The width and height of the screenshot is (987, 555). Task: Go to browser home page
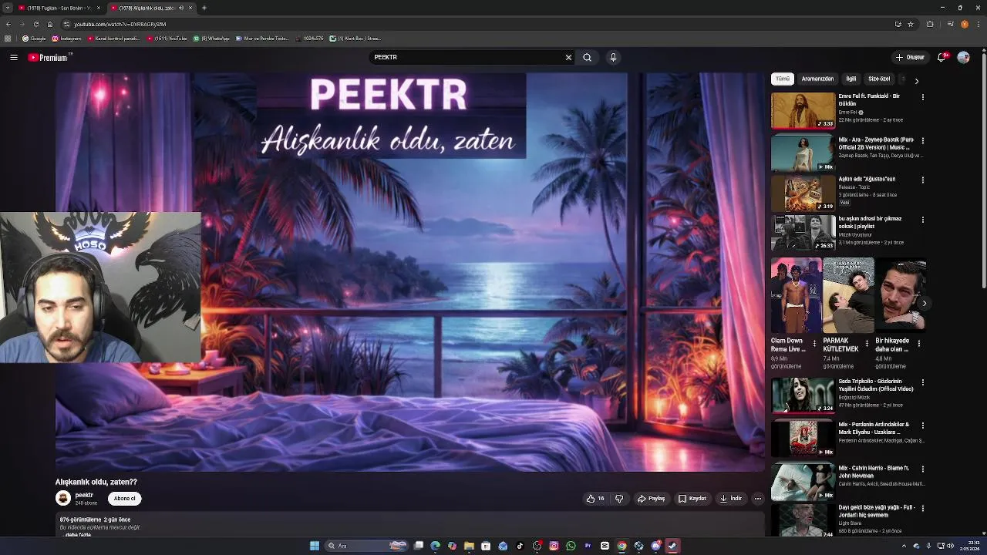pyautogui.click(x=50, y=24)
